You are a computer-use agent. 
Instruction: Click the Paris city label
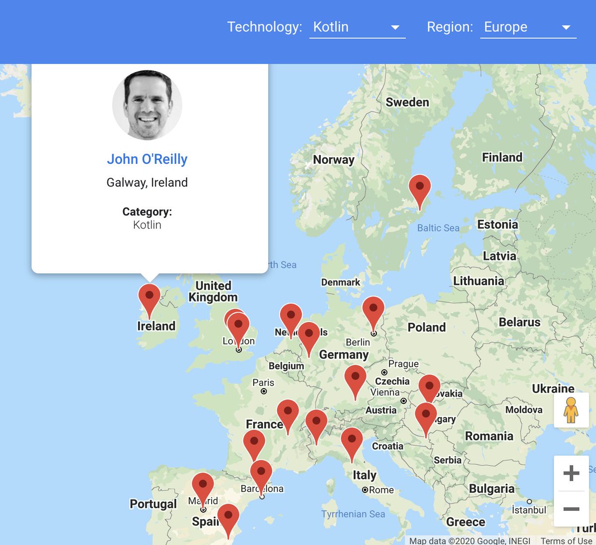point(263,383)
